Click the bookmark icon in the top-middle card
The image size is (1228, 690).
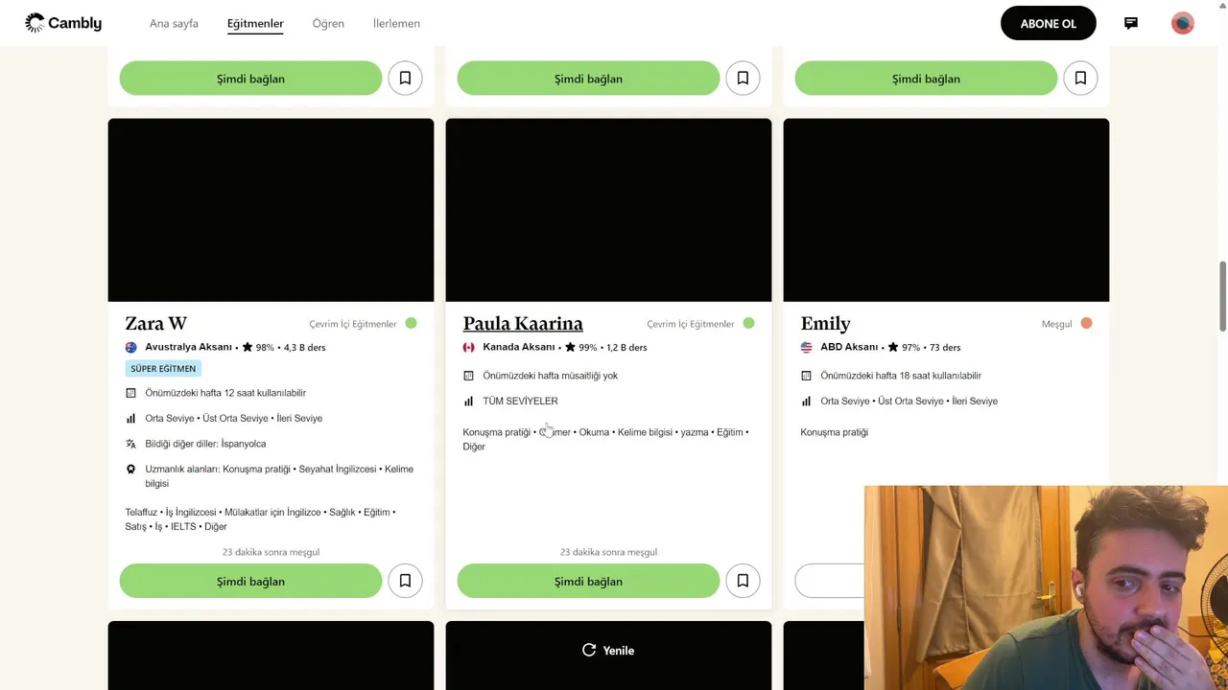coord(743,79)
